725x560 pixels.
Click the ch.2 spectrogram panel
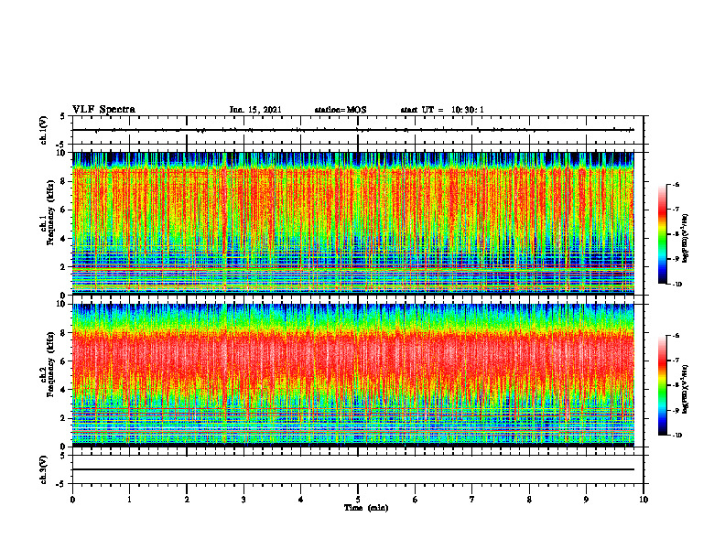(x=353, y=375)
